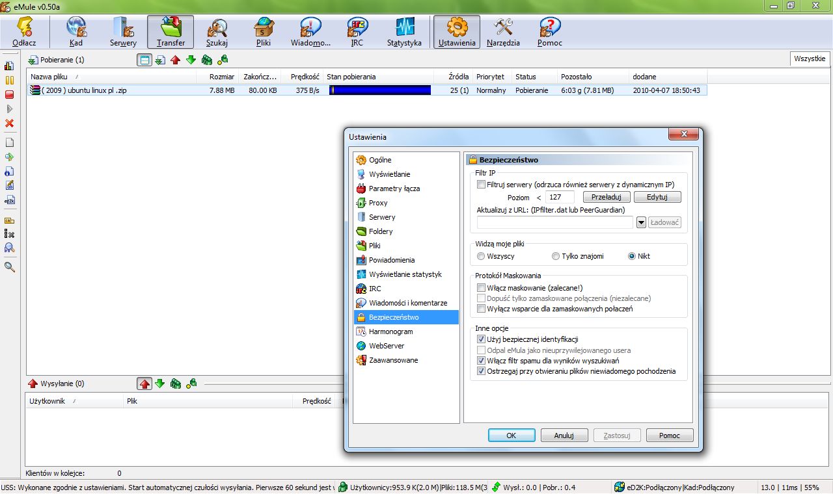Viewport: 833px width, 494px height.
Task: Select the ubuntu linux pl .zip download row
Action: click(x=368, y=90)
